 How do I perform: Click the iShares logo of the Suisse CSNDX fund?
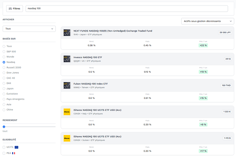tap(67, 138)
